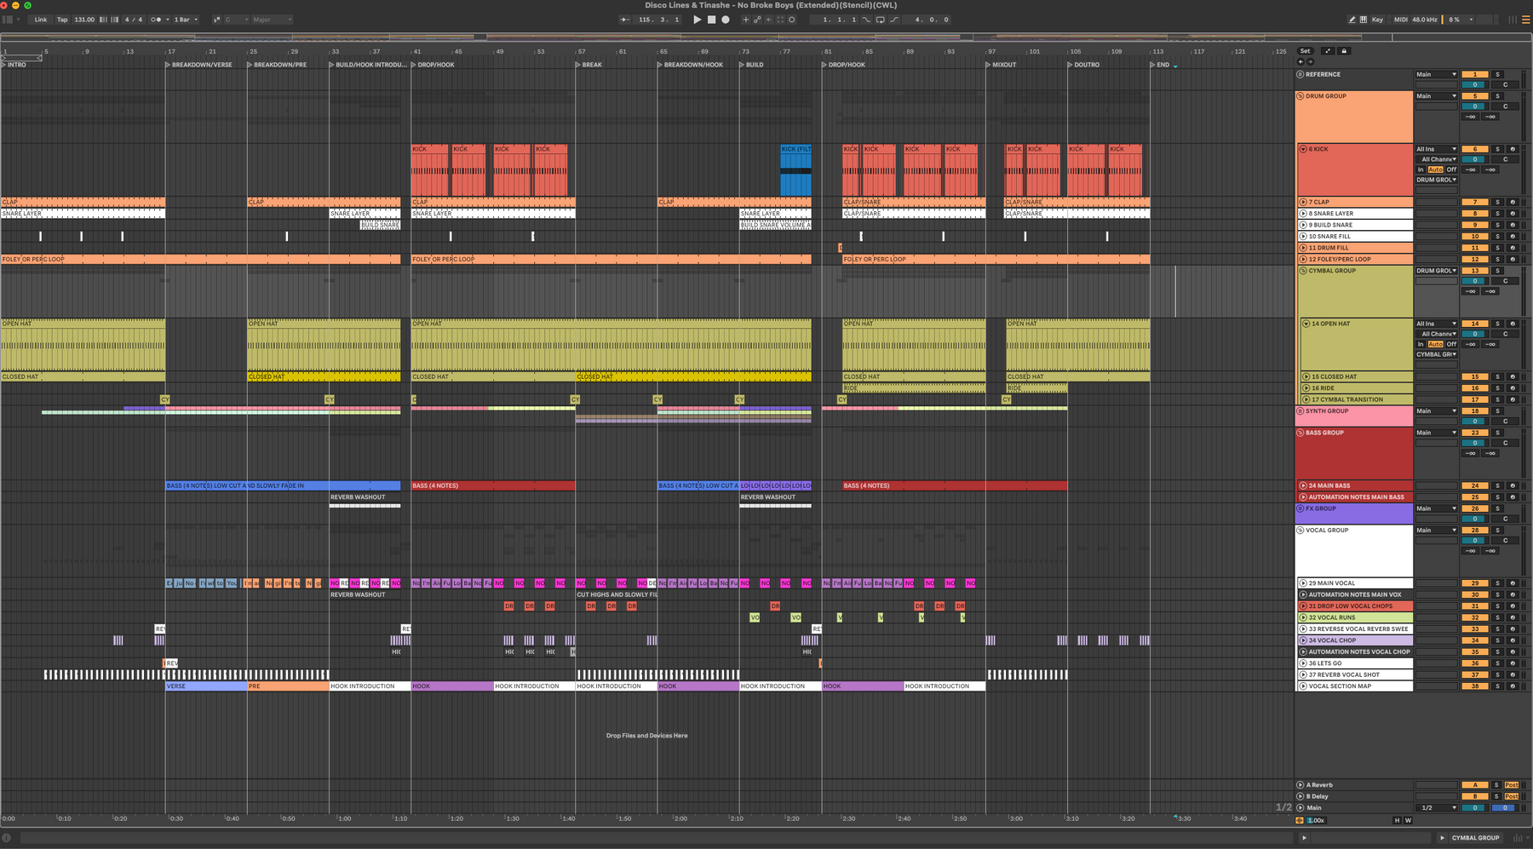1533x849 pixels.
Task: Unfold the 15 CLOSED HAT track
Action: coord(1306,376)
